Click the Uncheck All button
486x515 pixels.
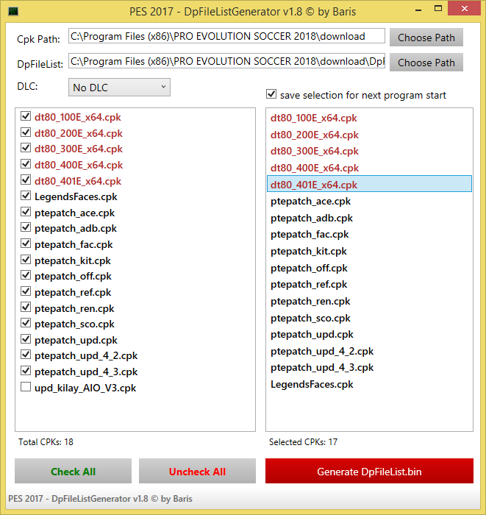pyautogui.click(x=197, y=471)
